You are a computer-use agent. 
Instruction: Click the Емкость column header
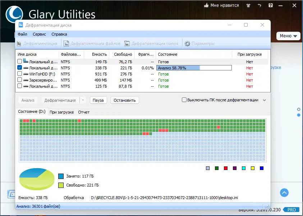click(x=99, y=54)
